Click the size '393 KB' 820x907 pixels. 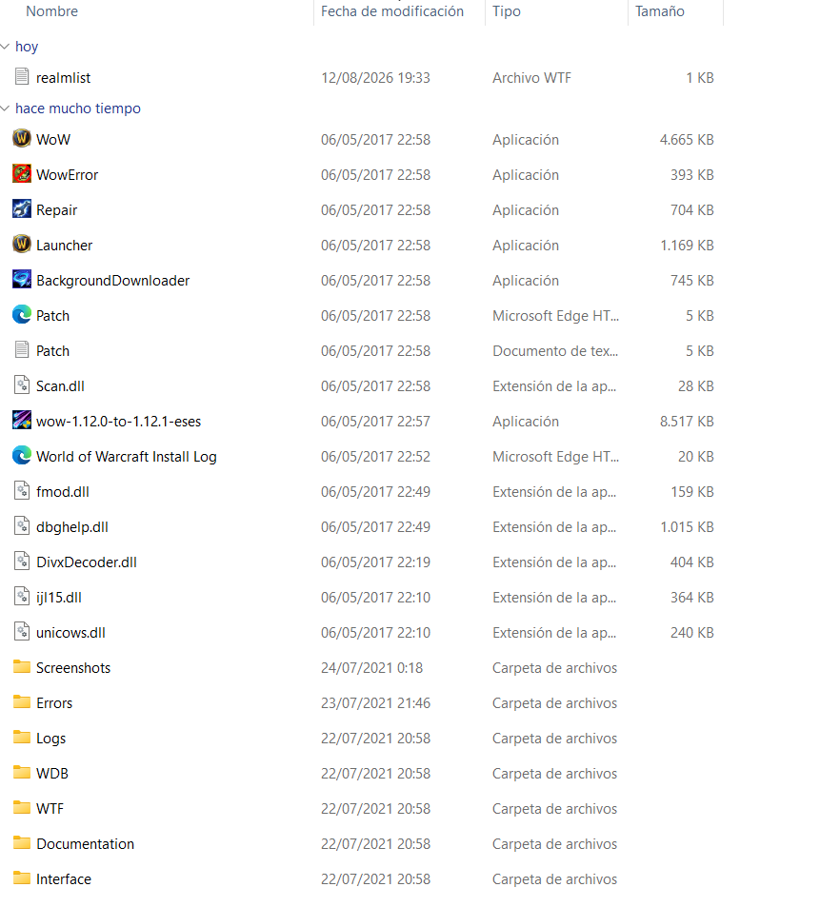click(692, 175)
